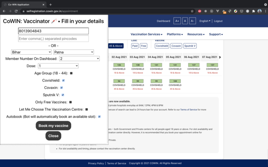This screenshot has width=268, height=167.
Task: Toggle the Free cost filter
Action: pyautogui.click(x=143, y=46)
